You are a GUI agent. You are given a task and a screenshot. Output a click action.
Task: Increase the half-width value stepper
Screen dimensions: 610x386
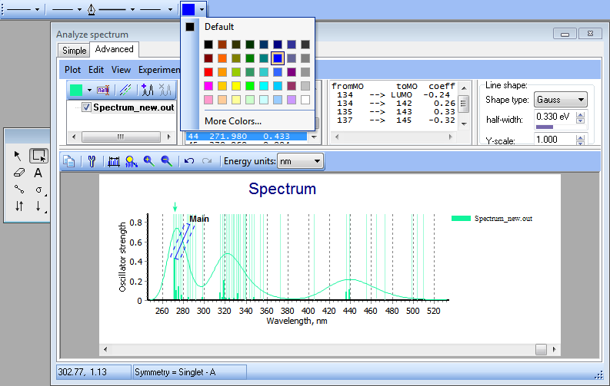(581, 115)
